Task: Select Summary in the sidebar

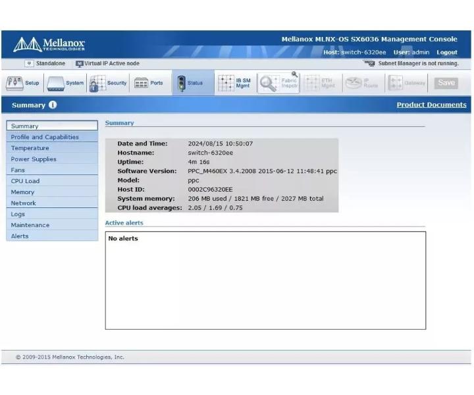Action: [52, 126]
